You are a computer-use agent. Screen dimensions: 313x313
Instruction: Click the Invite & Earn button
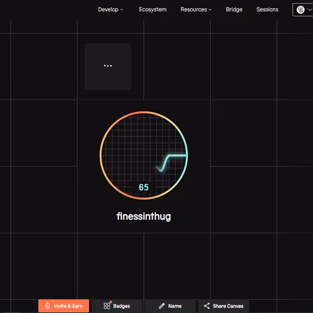[x=64, y=306]
